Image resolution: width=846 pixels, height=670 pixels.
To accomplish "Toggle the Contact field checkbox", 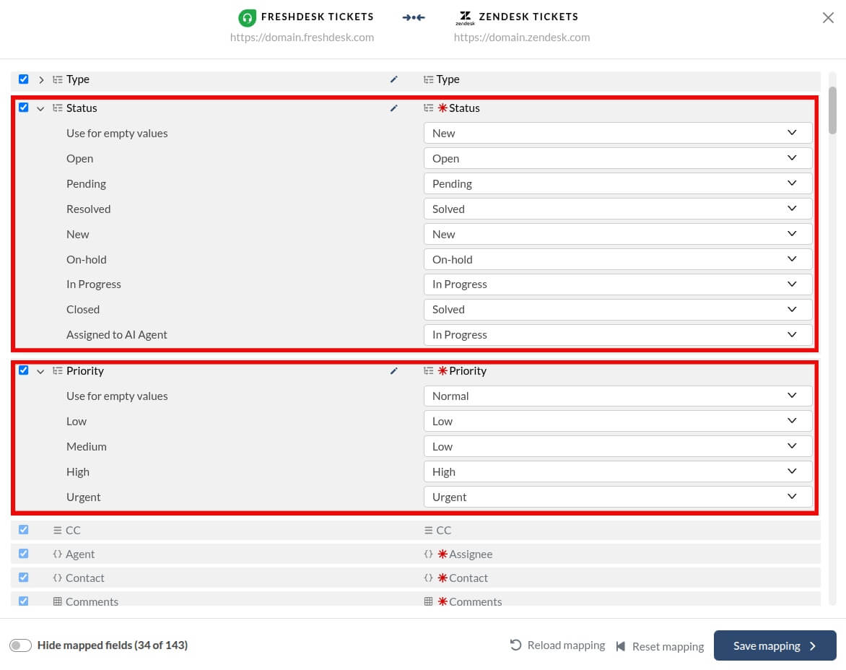I will tap(23, 577).
